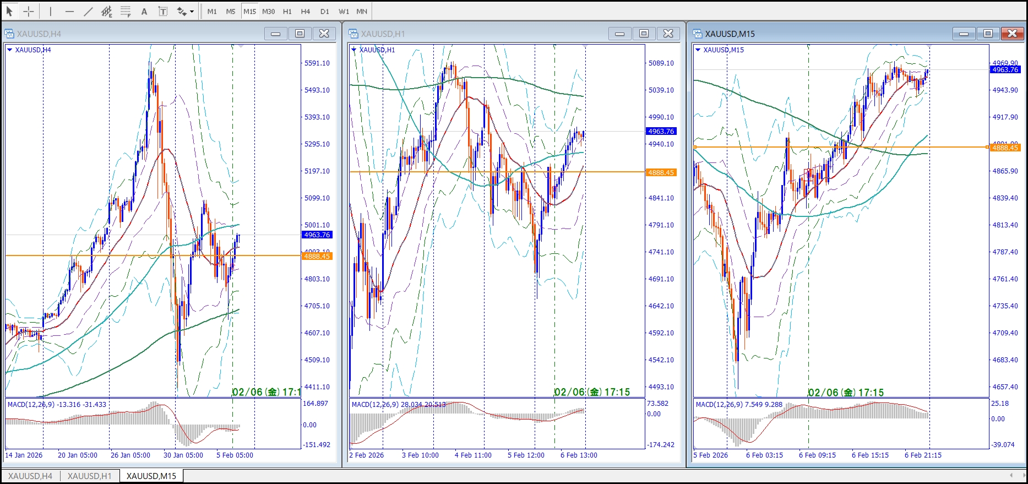Select the text label tool
The image size is (1028, 484).
click(163, 11)
